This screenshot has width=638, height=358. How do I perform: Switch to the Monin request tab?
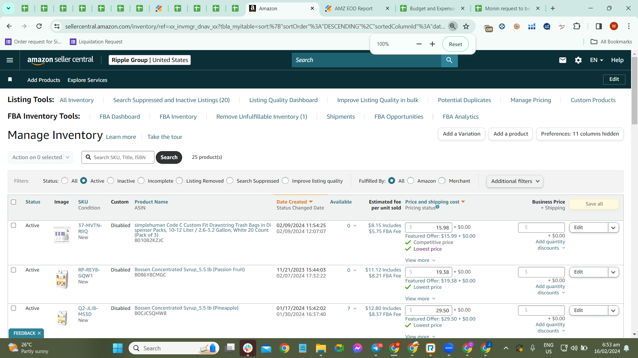coord(508,9)
